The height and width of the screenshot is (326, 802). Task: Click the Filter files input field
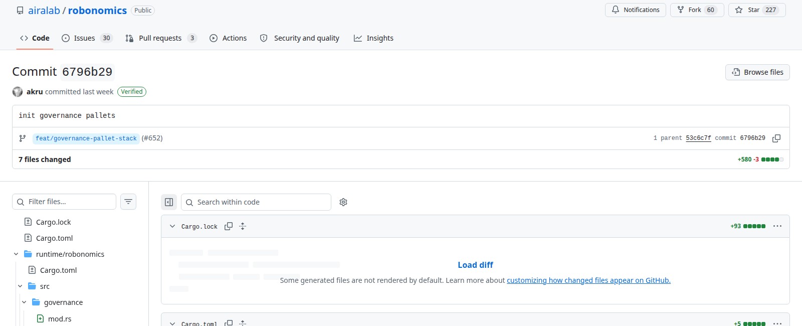click(x=64, y=202)
